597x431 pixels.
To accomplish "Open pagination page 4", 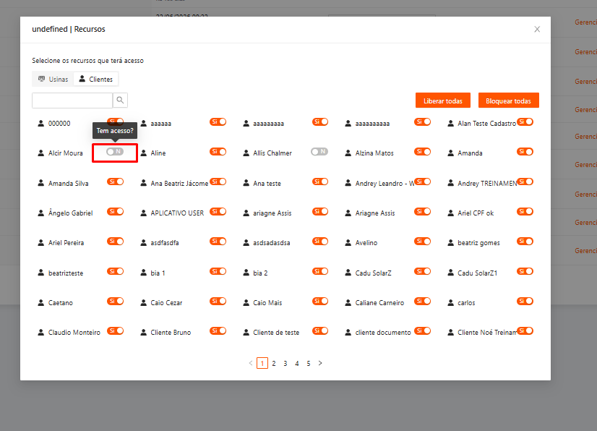I will [297, 363].
